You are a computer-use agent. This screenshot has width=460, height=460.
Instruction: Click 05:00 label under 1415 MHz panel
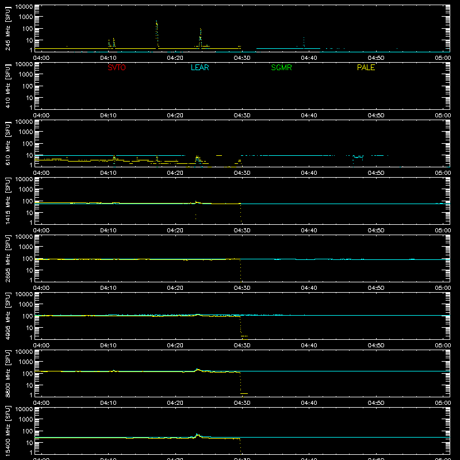[443, 231]
